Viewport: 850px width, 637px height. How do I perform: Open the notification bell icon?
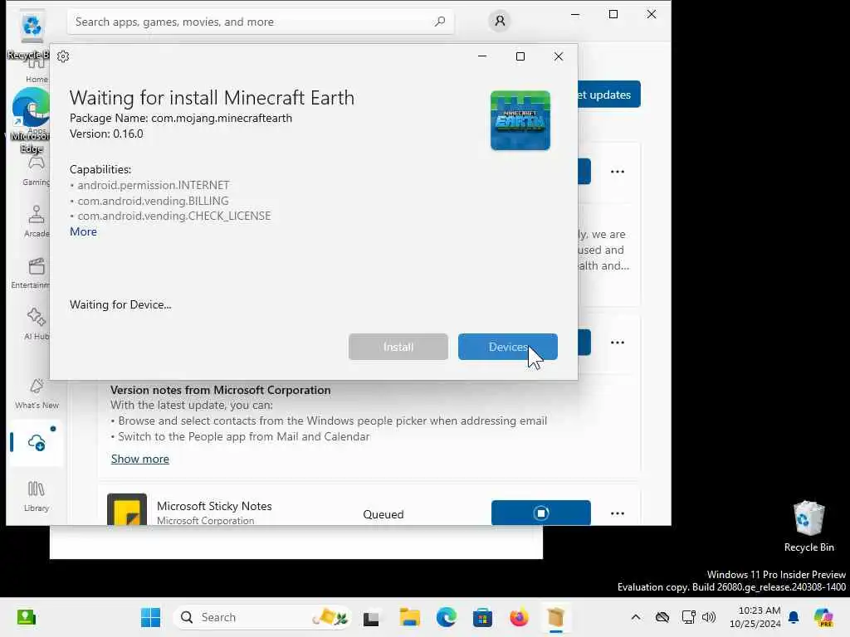click(x=794, y=617)
